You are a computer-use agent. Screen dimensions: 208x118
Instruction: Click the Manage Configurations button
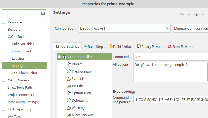[x=190, y=28]
